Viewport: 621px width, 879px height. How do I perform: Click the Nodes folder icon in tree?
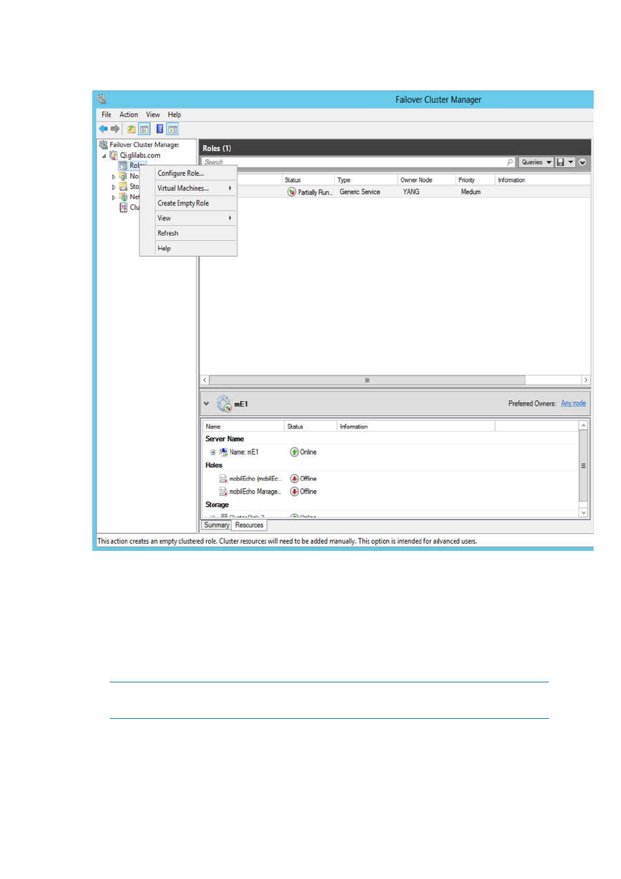123,176
